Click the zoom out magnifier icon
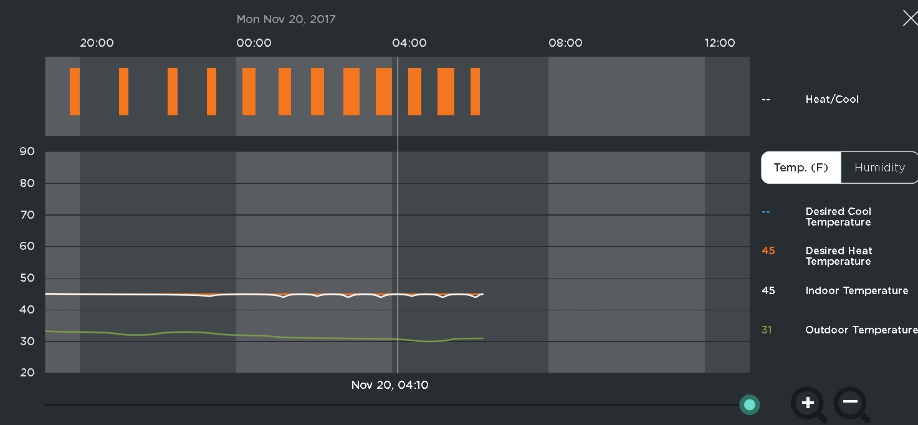 point(850,403)
